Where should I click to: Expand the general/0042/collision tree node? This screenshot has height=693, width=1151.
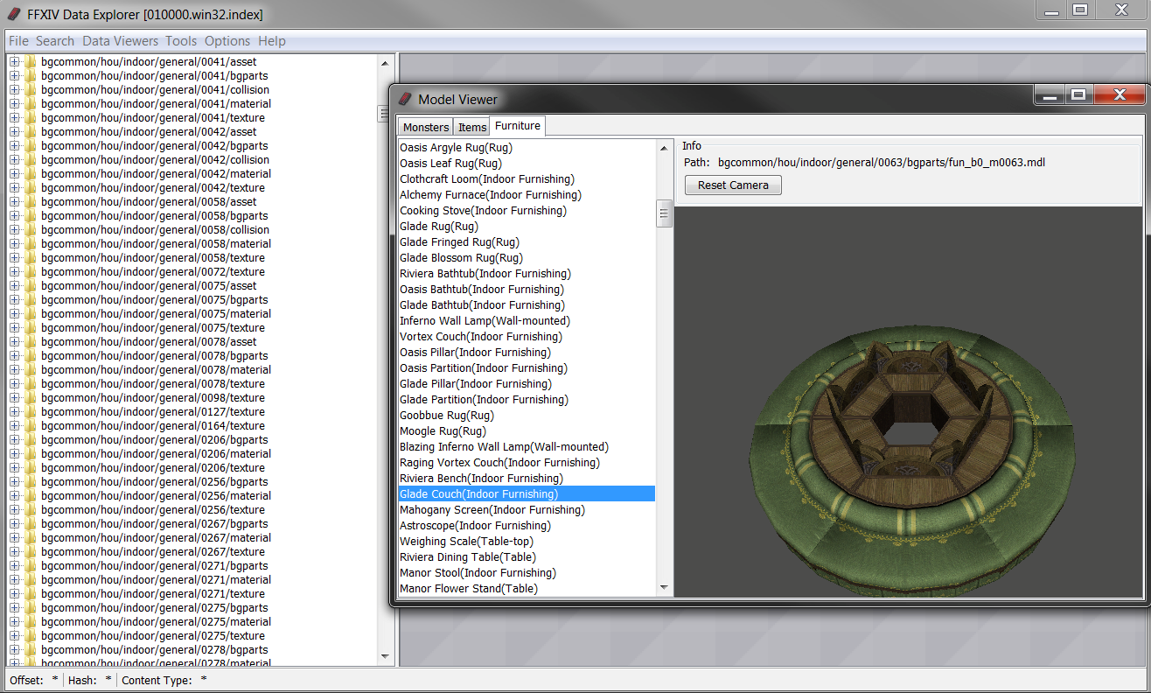click(14, 160)
